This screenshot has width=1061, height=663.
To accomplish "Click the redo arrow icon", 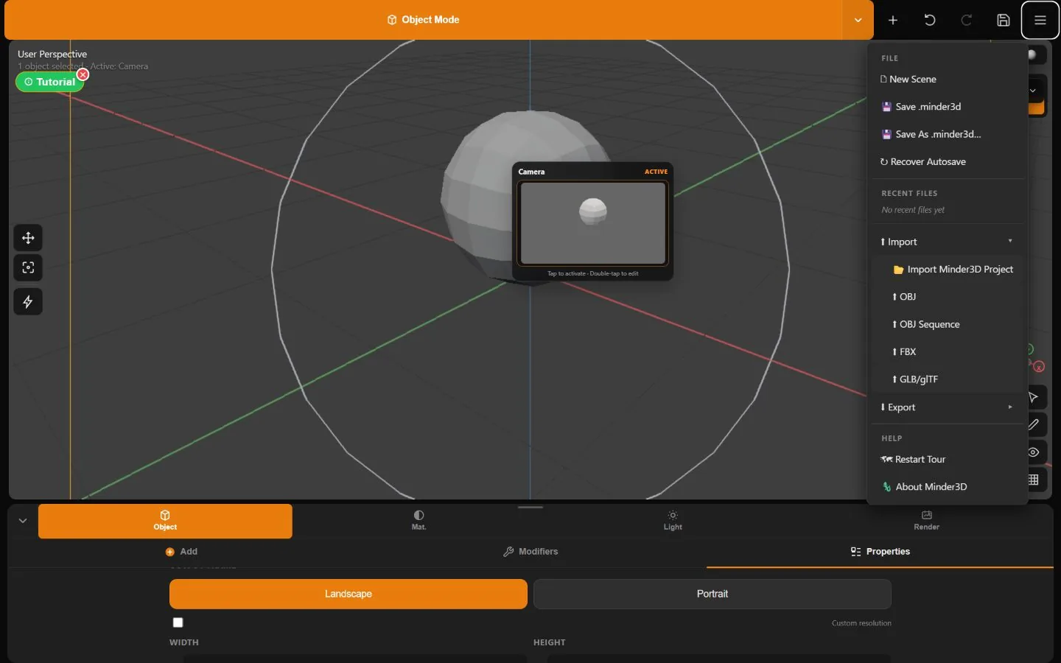I will click(x=967, y=20).
